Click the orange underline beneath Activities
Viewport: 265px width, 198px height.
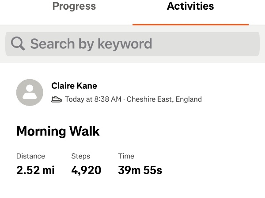click(x=190, y=24)
